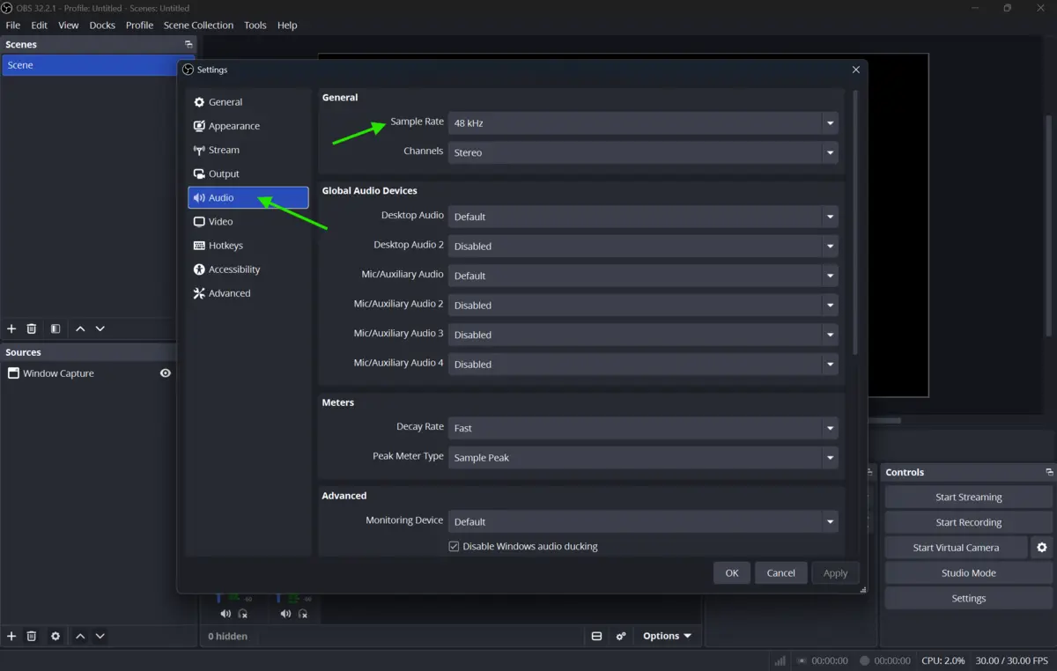Click the recording dot icon in status bar
This screenshot has height=671, width=1057.
864,660
